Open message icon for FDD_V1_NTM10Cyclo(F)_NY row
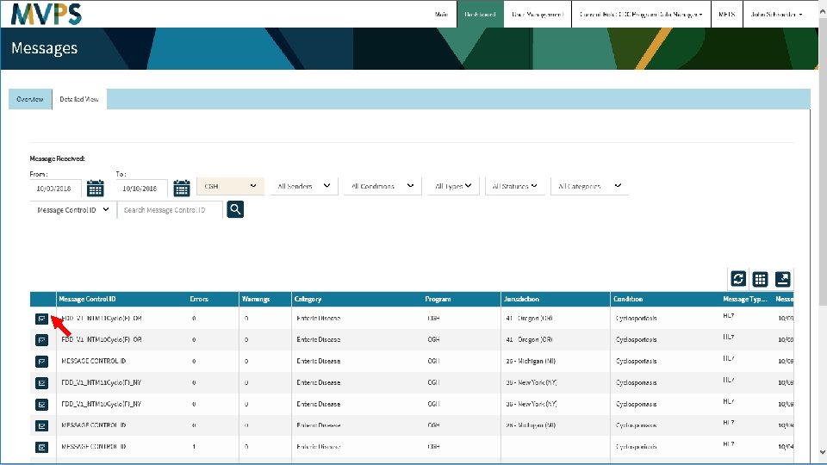This screenshot has width=827, height=465. (x=41, y=405)
